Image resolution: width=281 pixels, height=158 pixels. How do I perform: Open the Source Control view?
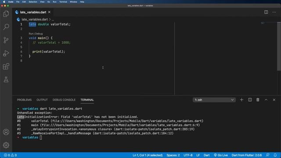click(6, 40)
